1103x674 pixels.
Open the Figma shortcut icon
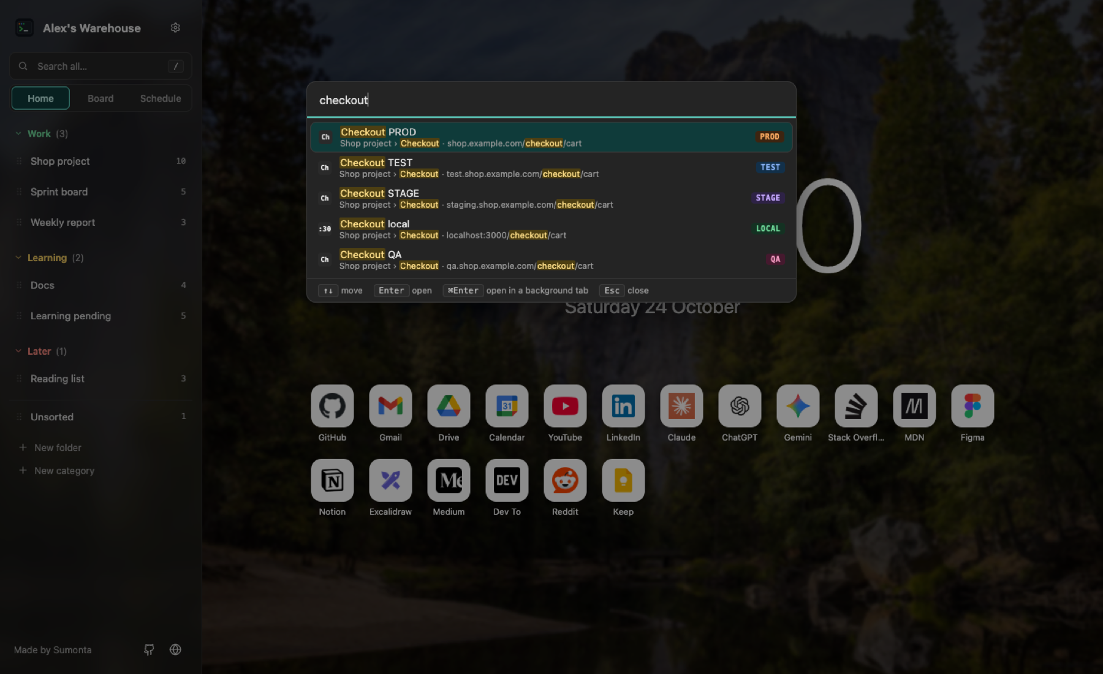(972, 406)
